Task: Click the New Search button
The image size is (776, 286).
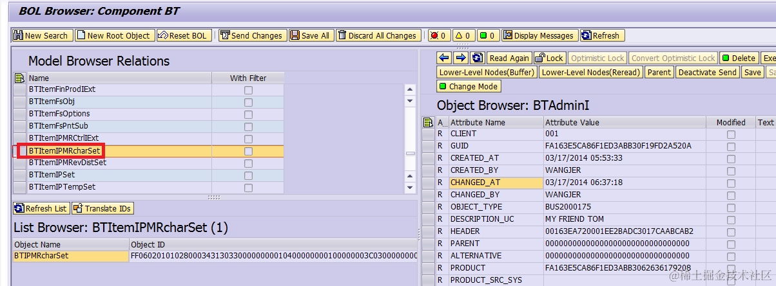Action: point(43,35)
